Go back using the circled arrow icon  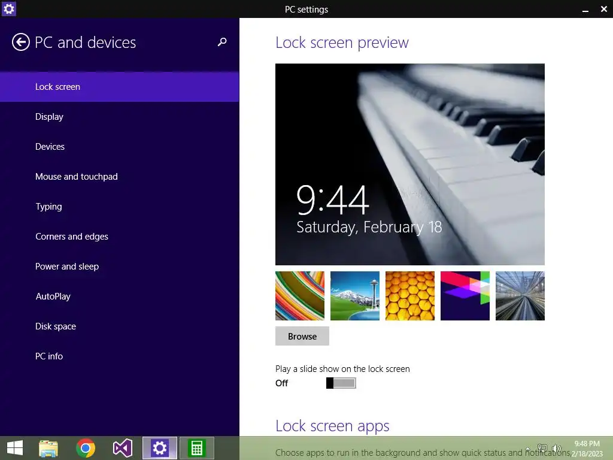pos(21,43)
